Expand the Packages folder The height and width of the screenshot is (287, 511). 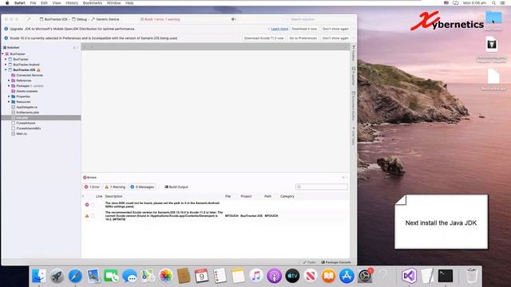(x=9, y=85)
